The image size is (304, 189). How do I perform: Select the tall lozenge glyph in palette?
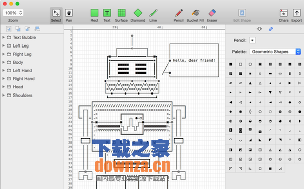(250, 112)
